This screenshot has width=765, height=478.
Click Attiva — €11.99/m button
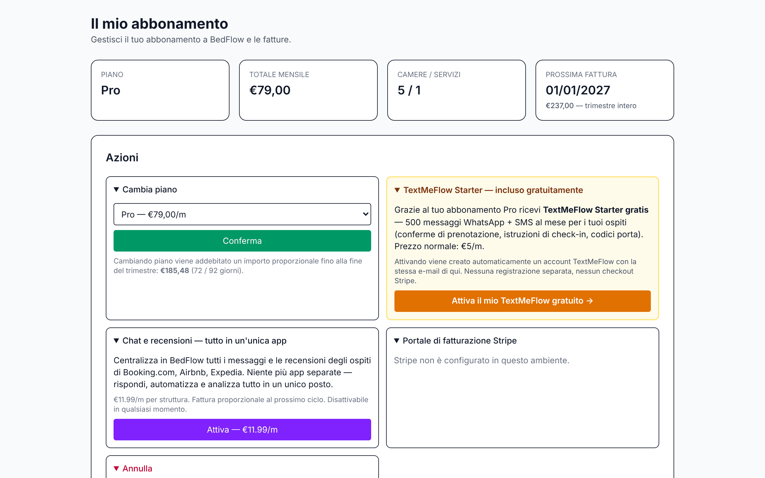click(x=242, y=430)
